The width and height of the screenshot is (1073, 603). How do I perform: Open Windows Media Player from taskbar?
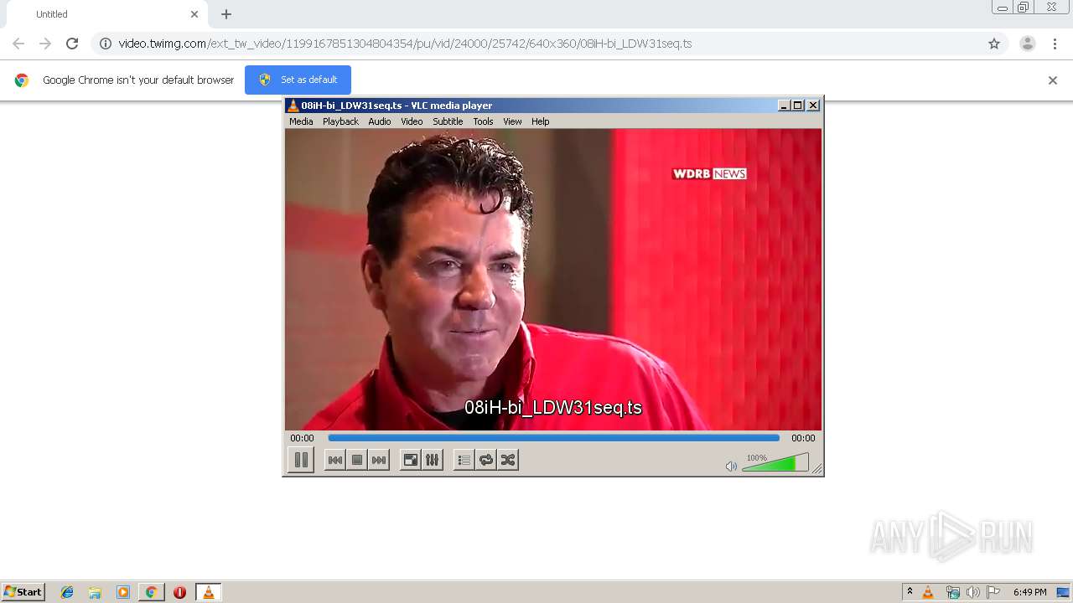[123, 592]
